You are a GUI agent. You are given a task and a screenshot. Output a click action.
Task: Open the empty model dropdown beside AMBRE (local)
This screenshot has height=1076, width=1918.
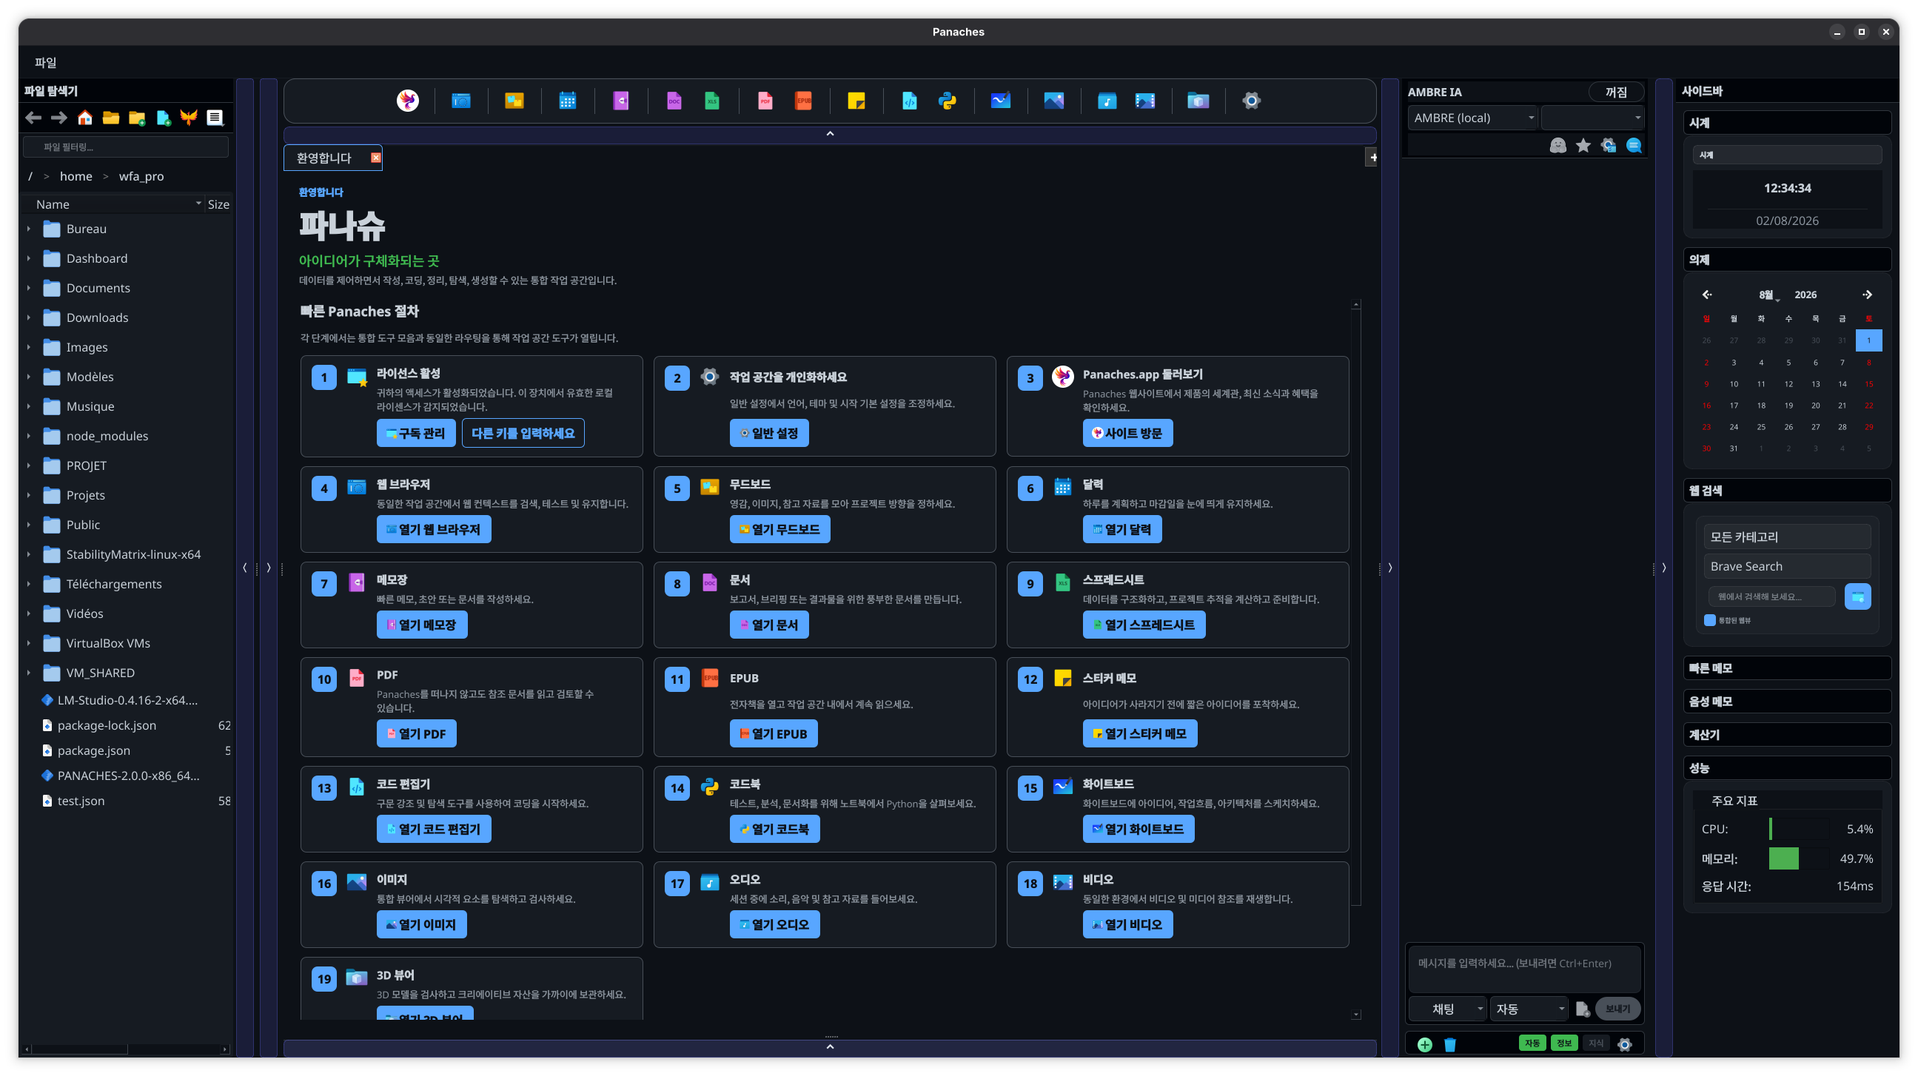coord(1592,118)
